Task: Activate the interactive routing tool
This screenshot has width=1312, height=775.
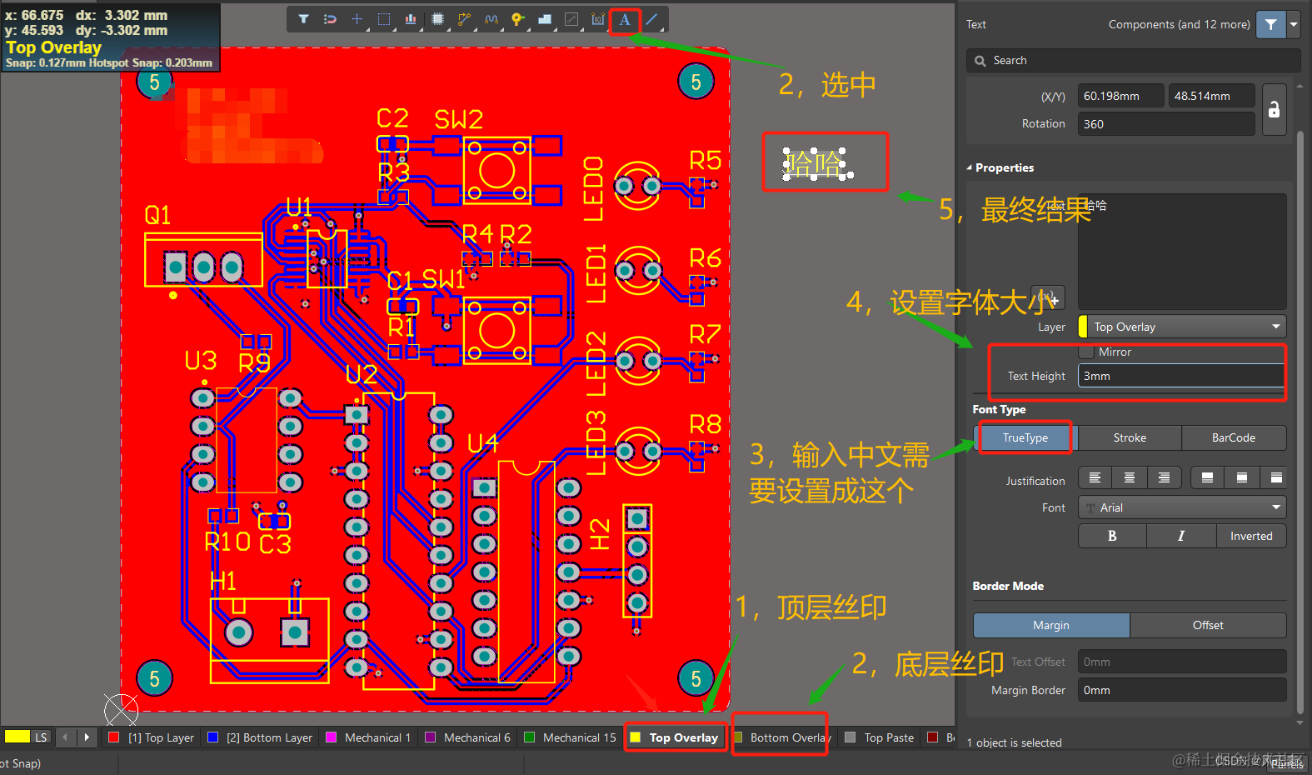Action: pos(464,19)
